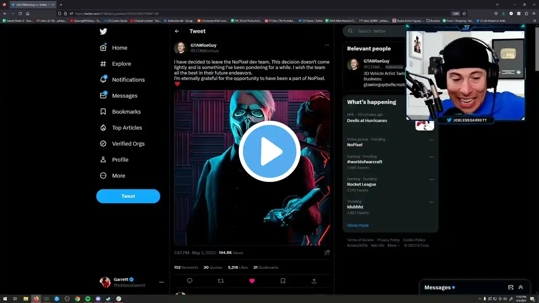
Task: Open the Profile person icon
Action: (103, 159)
